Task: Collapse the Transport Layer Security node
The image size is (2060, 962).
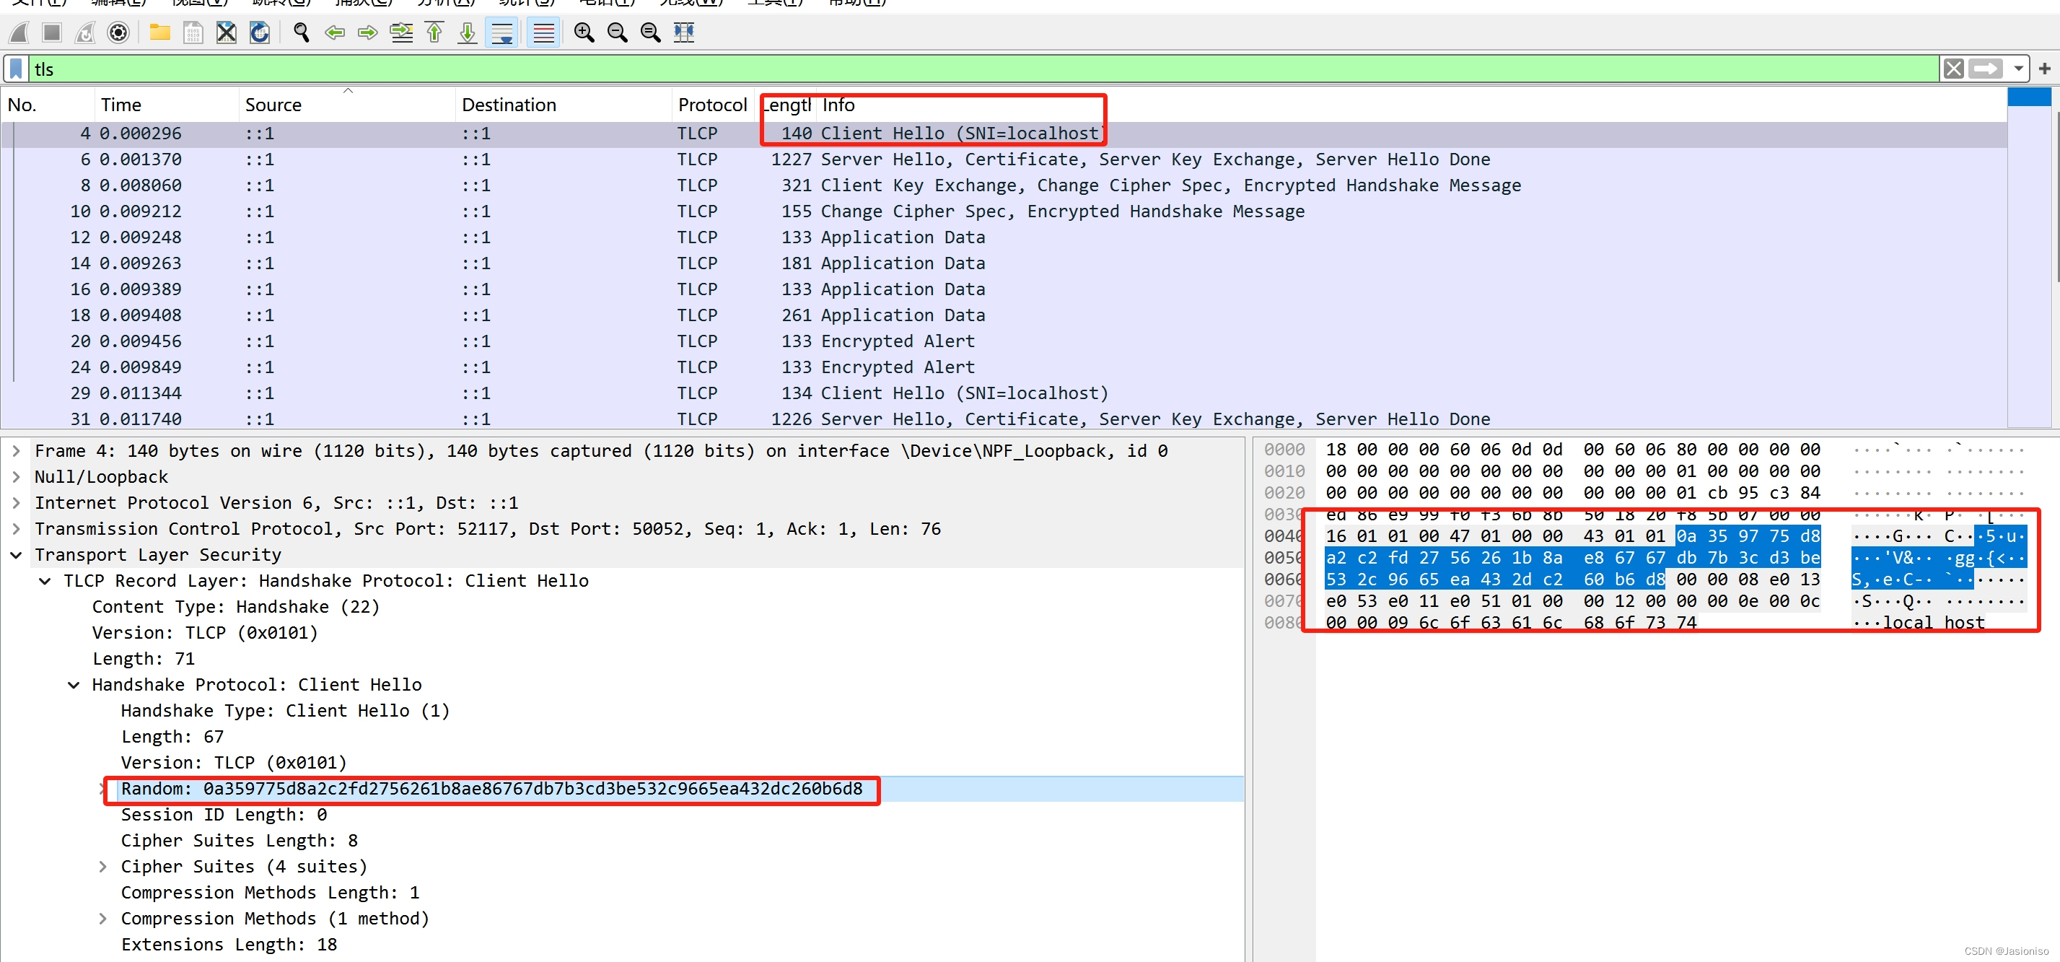Action: pyautogui.click(x=15, y=555)
